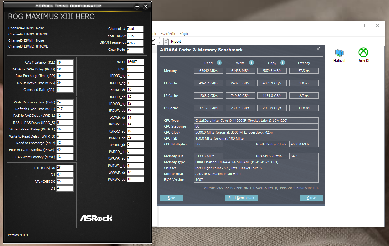
Task: Click the RTL (CHA) D0 field
Action: (65, 168)
